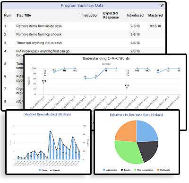Click the lowest I1 data point near 60 percent
Image resolution: width=189 pixels, height=183 pixels.
point(85,78)
